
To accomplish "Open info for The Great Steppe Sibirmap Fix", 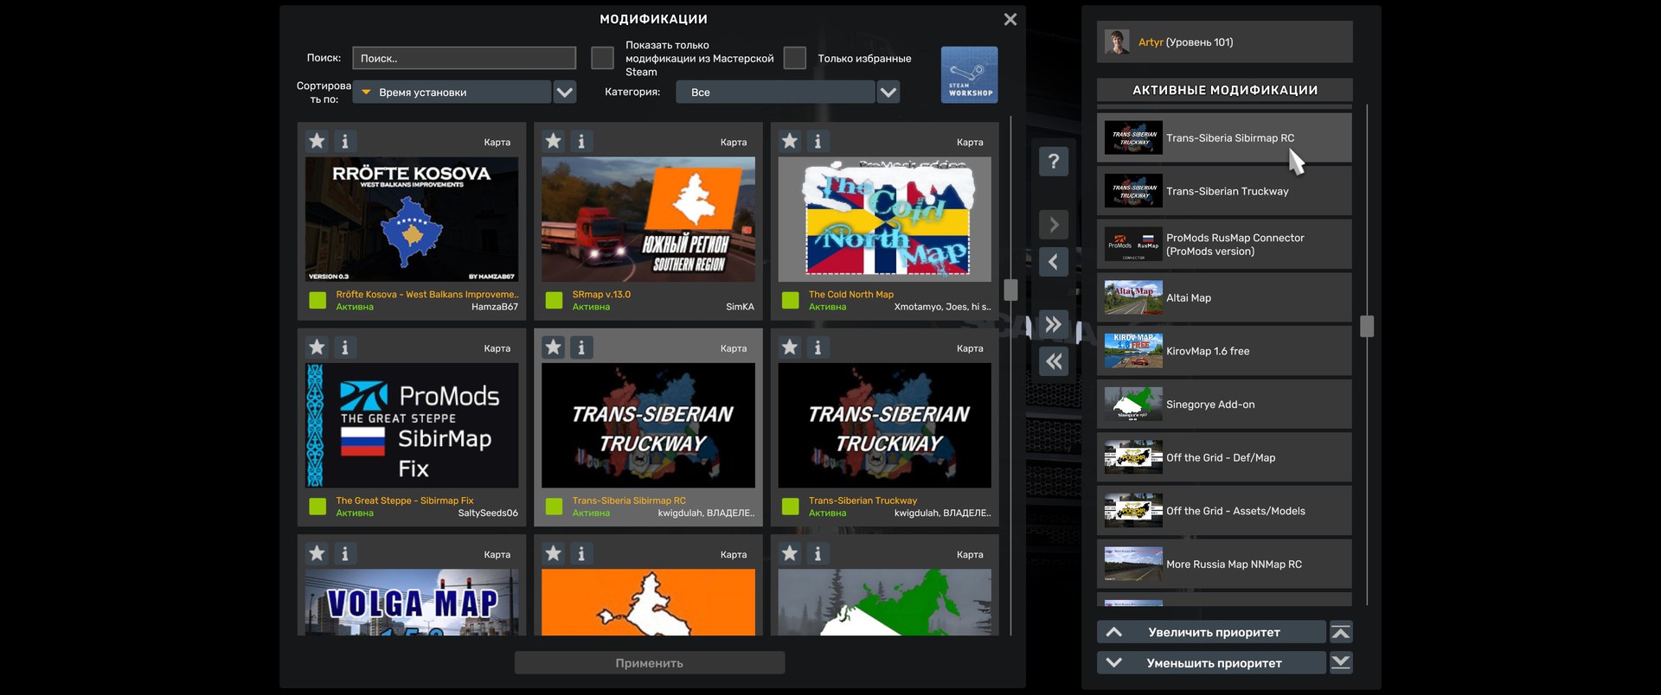I will (345, 347).
